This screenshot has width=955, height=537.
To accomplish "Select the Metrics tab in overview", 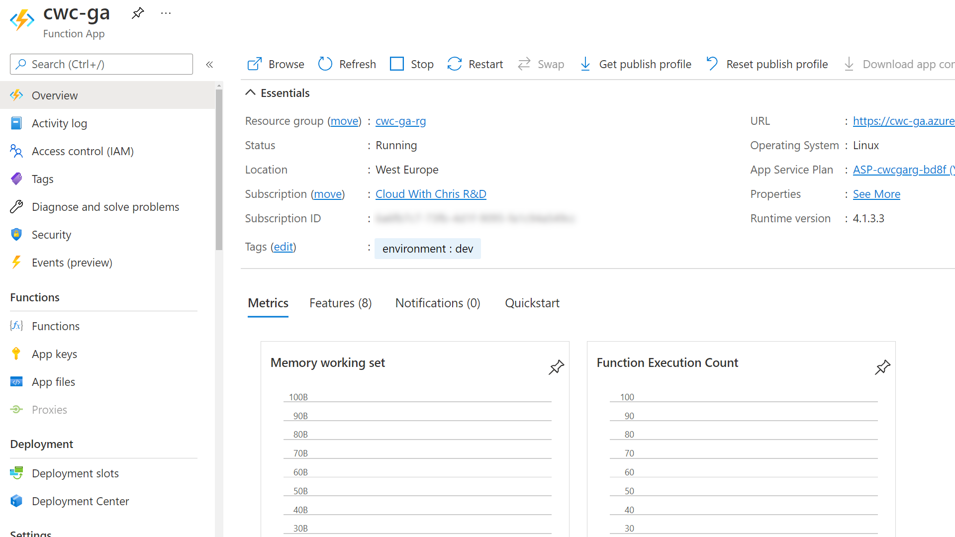I will point(268,302).
